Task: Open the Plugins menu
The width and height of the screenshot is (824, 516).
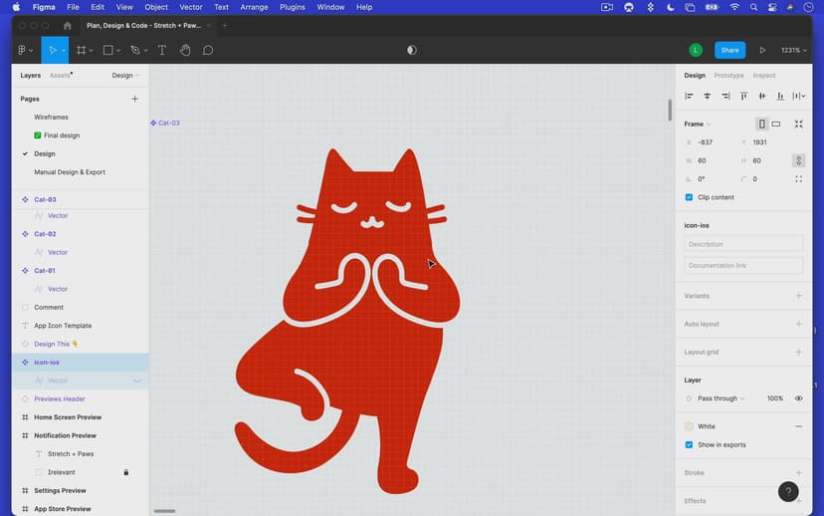Action: (x=293, y=7)
